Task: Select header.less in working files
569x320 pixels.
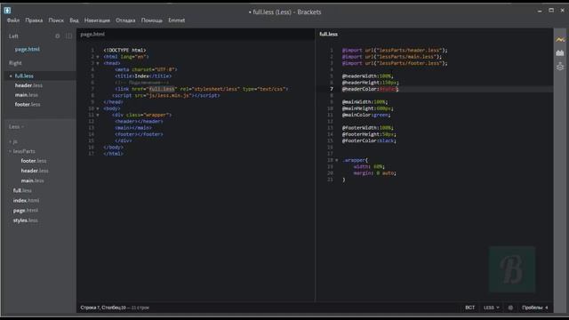Action: (28, 85)
